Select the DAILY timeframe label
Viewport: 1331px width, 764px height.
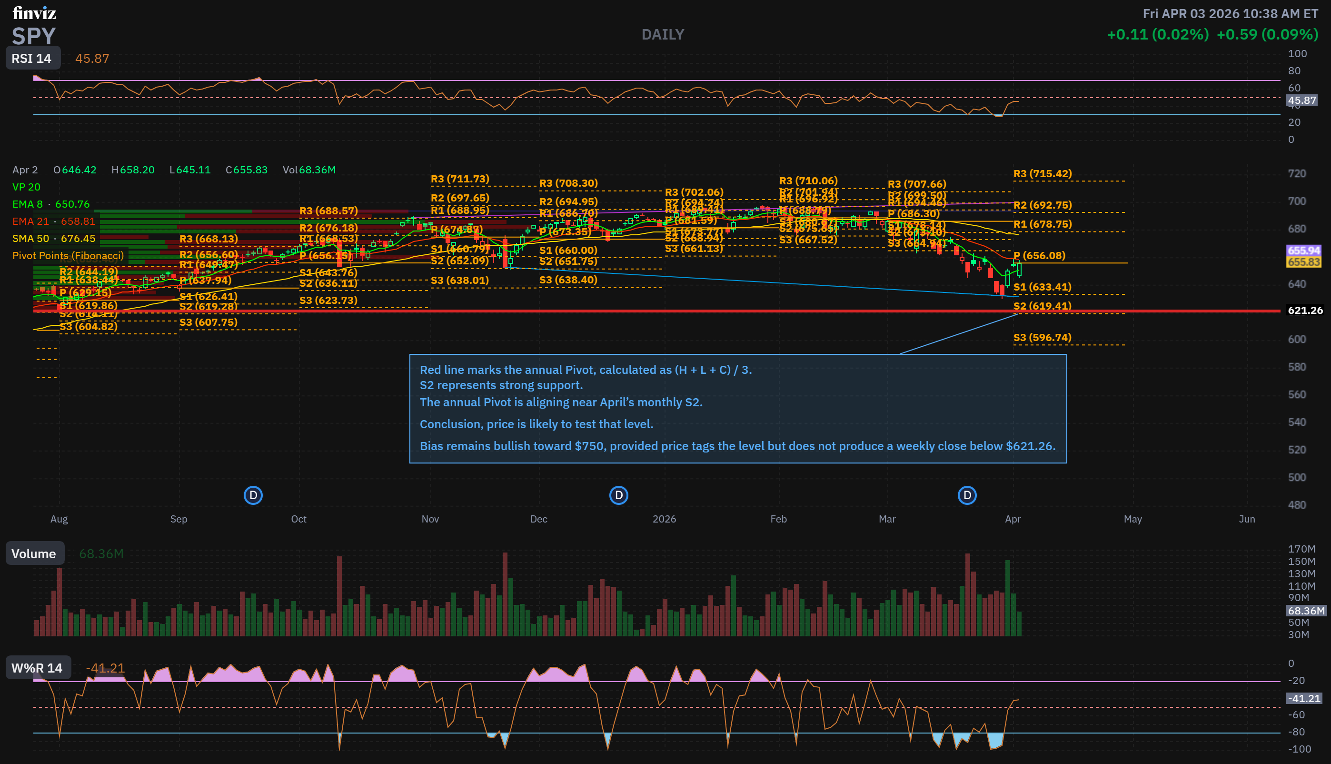663,35
